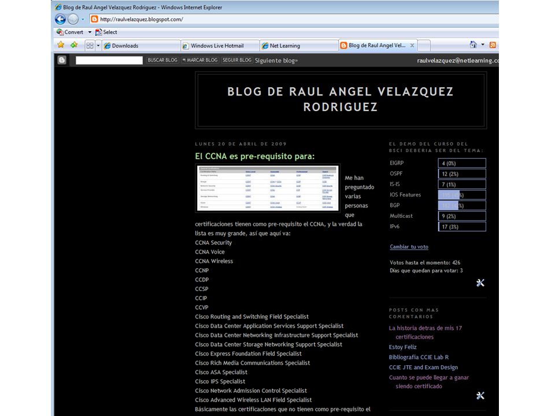The image size is (555, 416).
Task: Click the browser Forward arrow button
Action: click(73, 19)
